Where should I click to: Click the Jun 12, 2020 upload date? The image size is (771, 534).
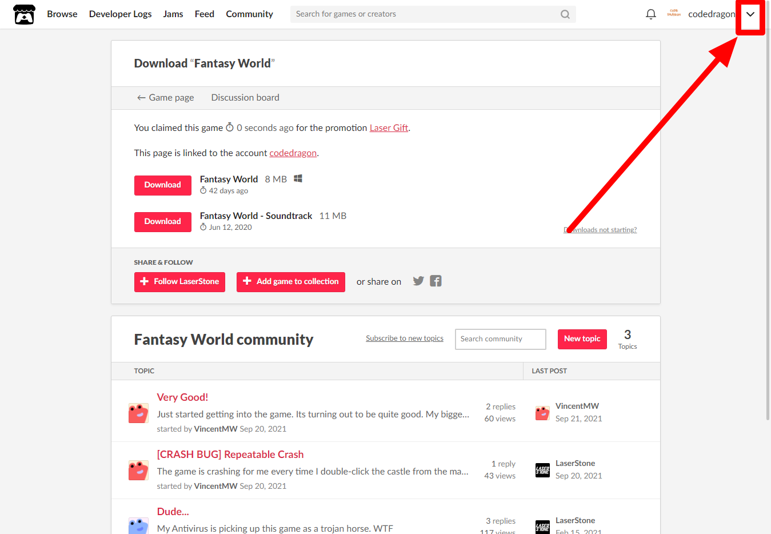coord(230,228)
